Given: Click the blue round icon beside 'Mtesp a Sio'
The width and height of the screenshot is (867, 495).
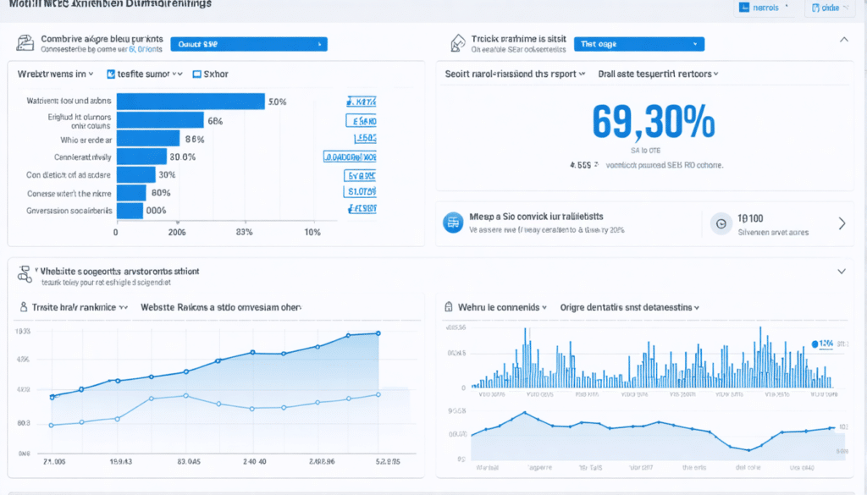Looking at the screenshot, I should tap(453, 223).
